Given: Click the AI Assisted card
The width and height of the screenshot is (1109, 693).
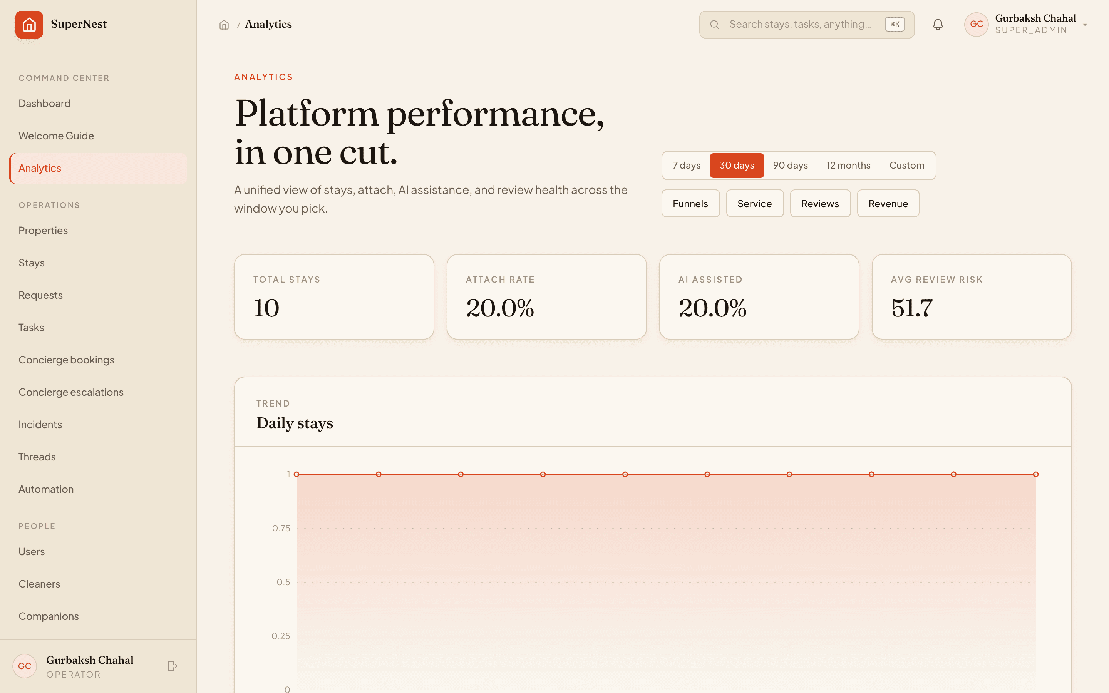Looking at the screenshot, I should 759,297.
